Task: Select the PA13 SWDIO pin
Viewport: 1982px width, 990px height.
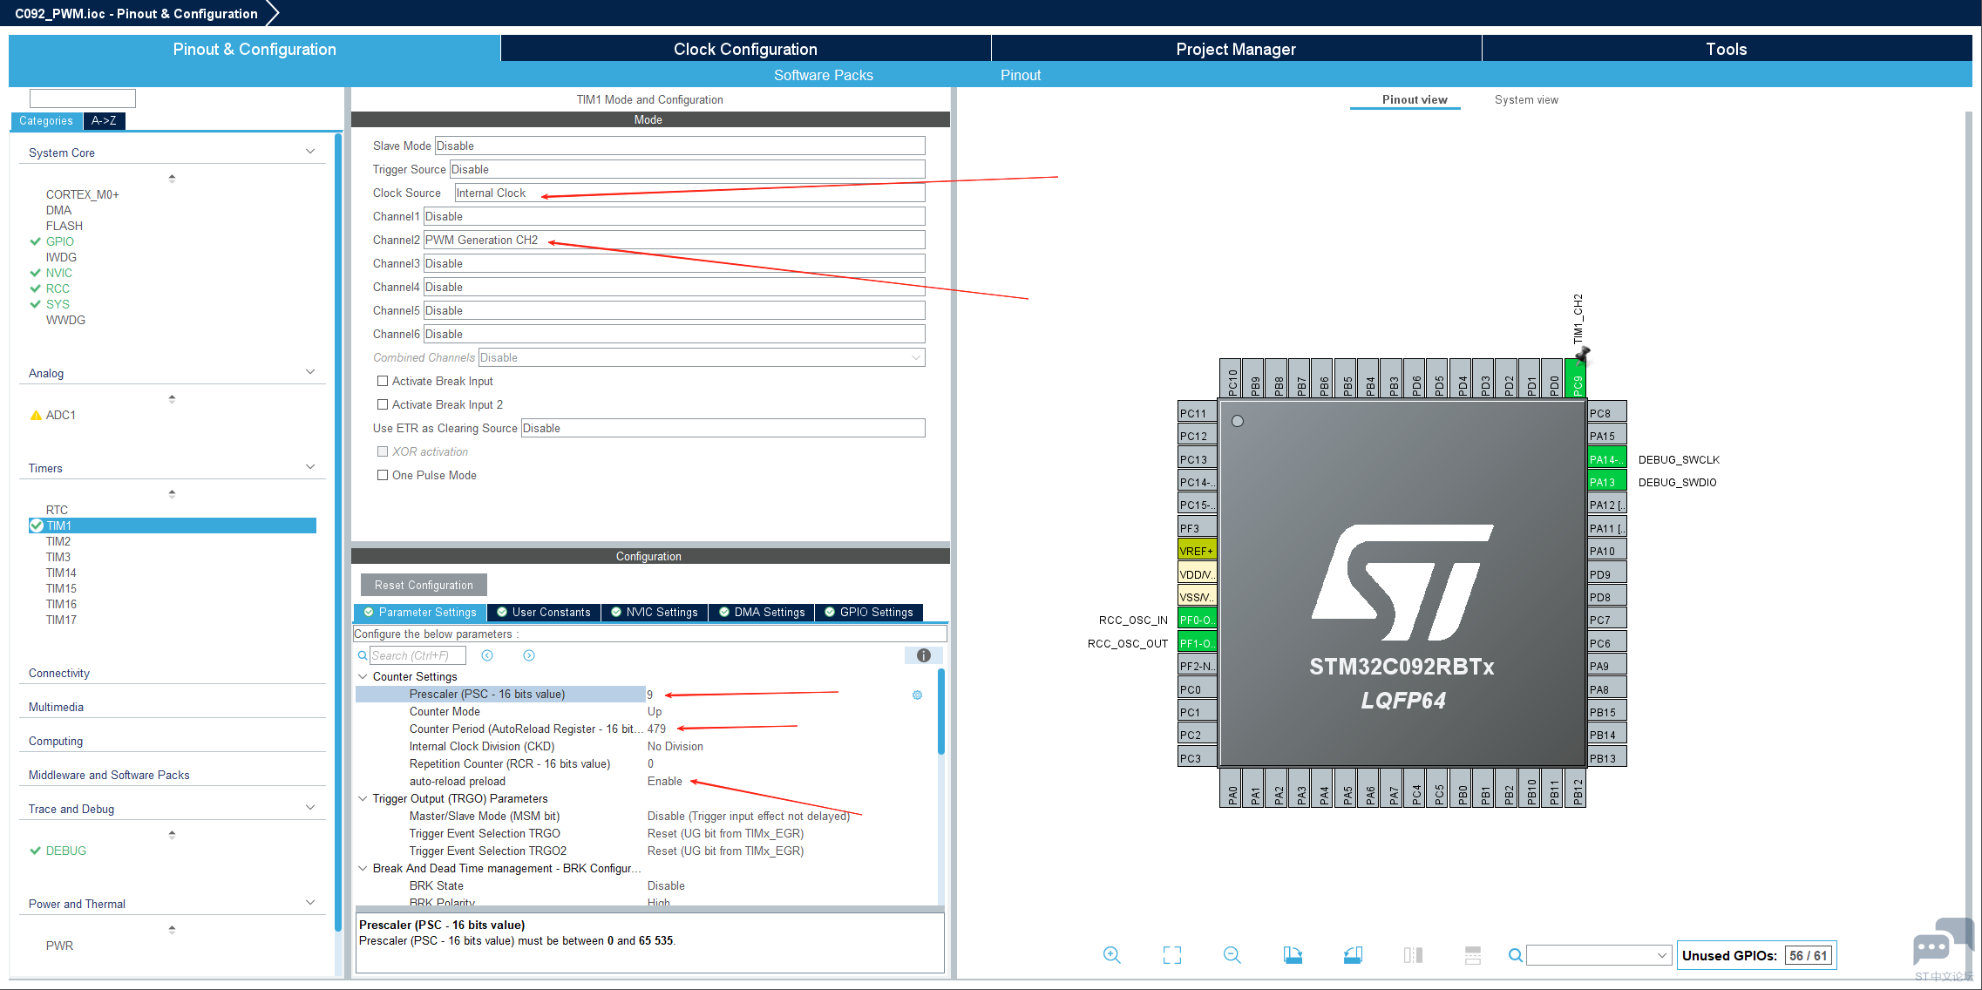Action: point(1607,482)
